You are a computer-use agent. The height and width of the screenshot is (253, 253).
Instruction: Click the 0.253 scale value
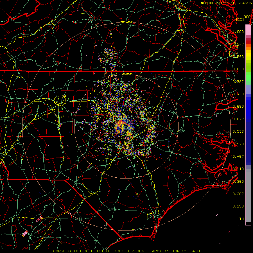point(238,206)
